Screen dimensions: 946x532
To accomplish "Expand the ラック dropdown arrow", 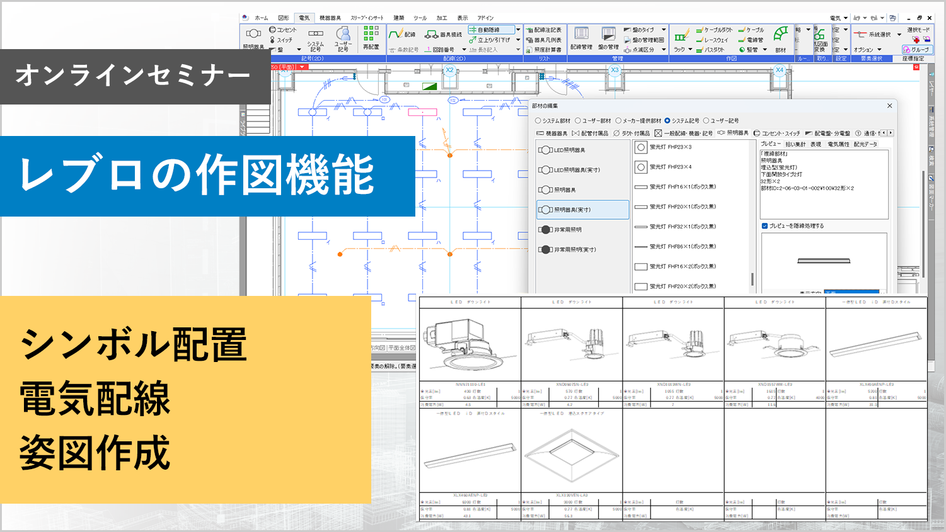I will click(x=690, y=50).
